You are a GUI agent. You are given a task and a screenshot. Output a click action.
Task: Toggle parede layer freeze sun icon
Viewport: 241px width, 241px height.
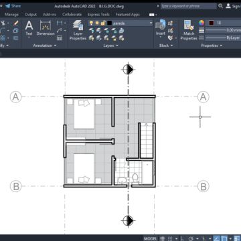point(97,23)
